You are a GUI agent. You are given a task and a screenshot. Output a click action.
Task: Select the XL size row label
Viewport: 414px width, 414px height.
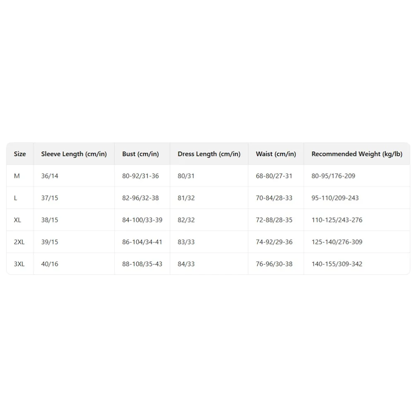coord(17,220)
